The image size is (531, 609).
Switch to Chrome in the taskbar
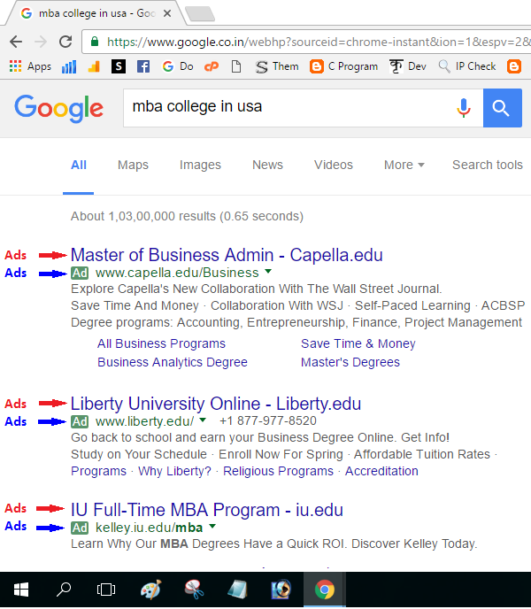tap(324, 590)
